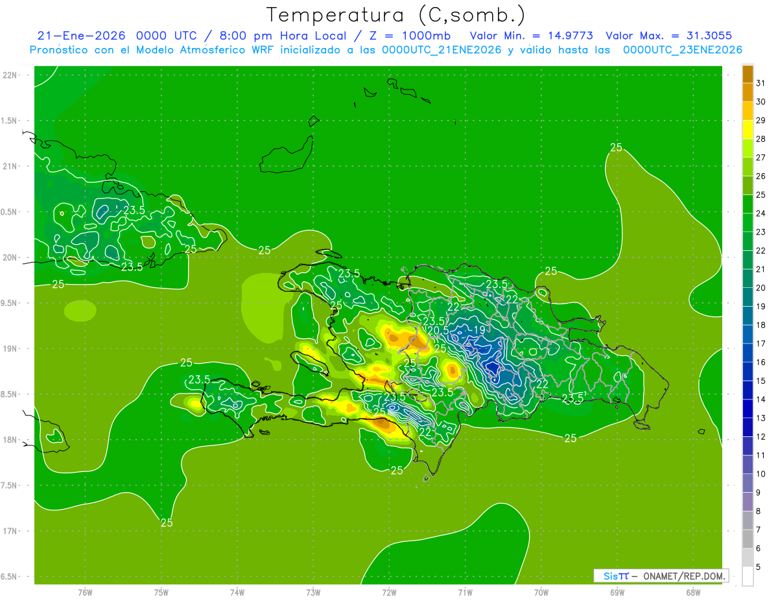
Task: Click the legend value '5'
Action: coord(758,567)
